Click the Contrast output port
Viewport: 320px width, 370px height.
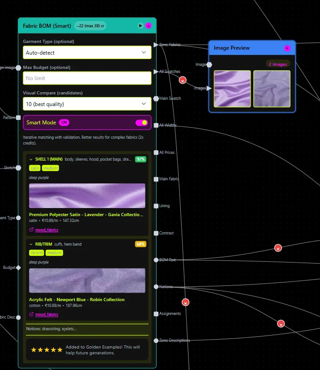coord(156,233)
